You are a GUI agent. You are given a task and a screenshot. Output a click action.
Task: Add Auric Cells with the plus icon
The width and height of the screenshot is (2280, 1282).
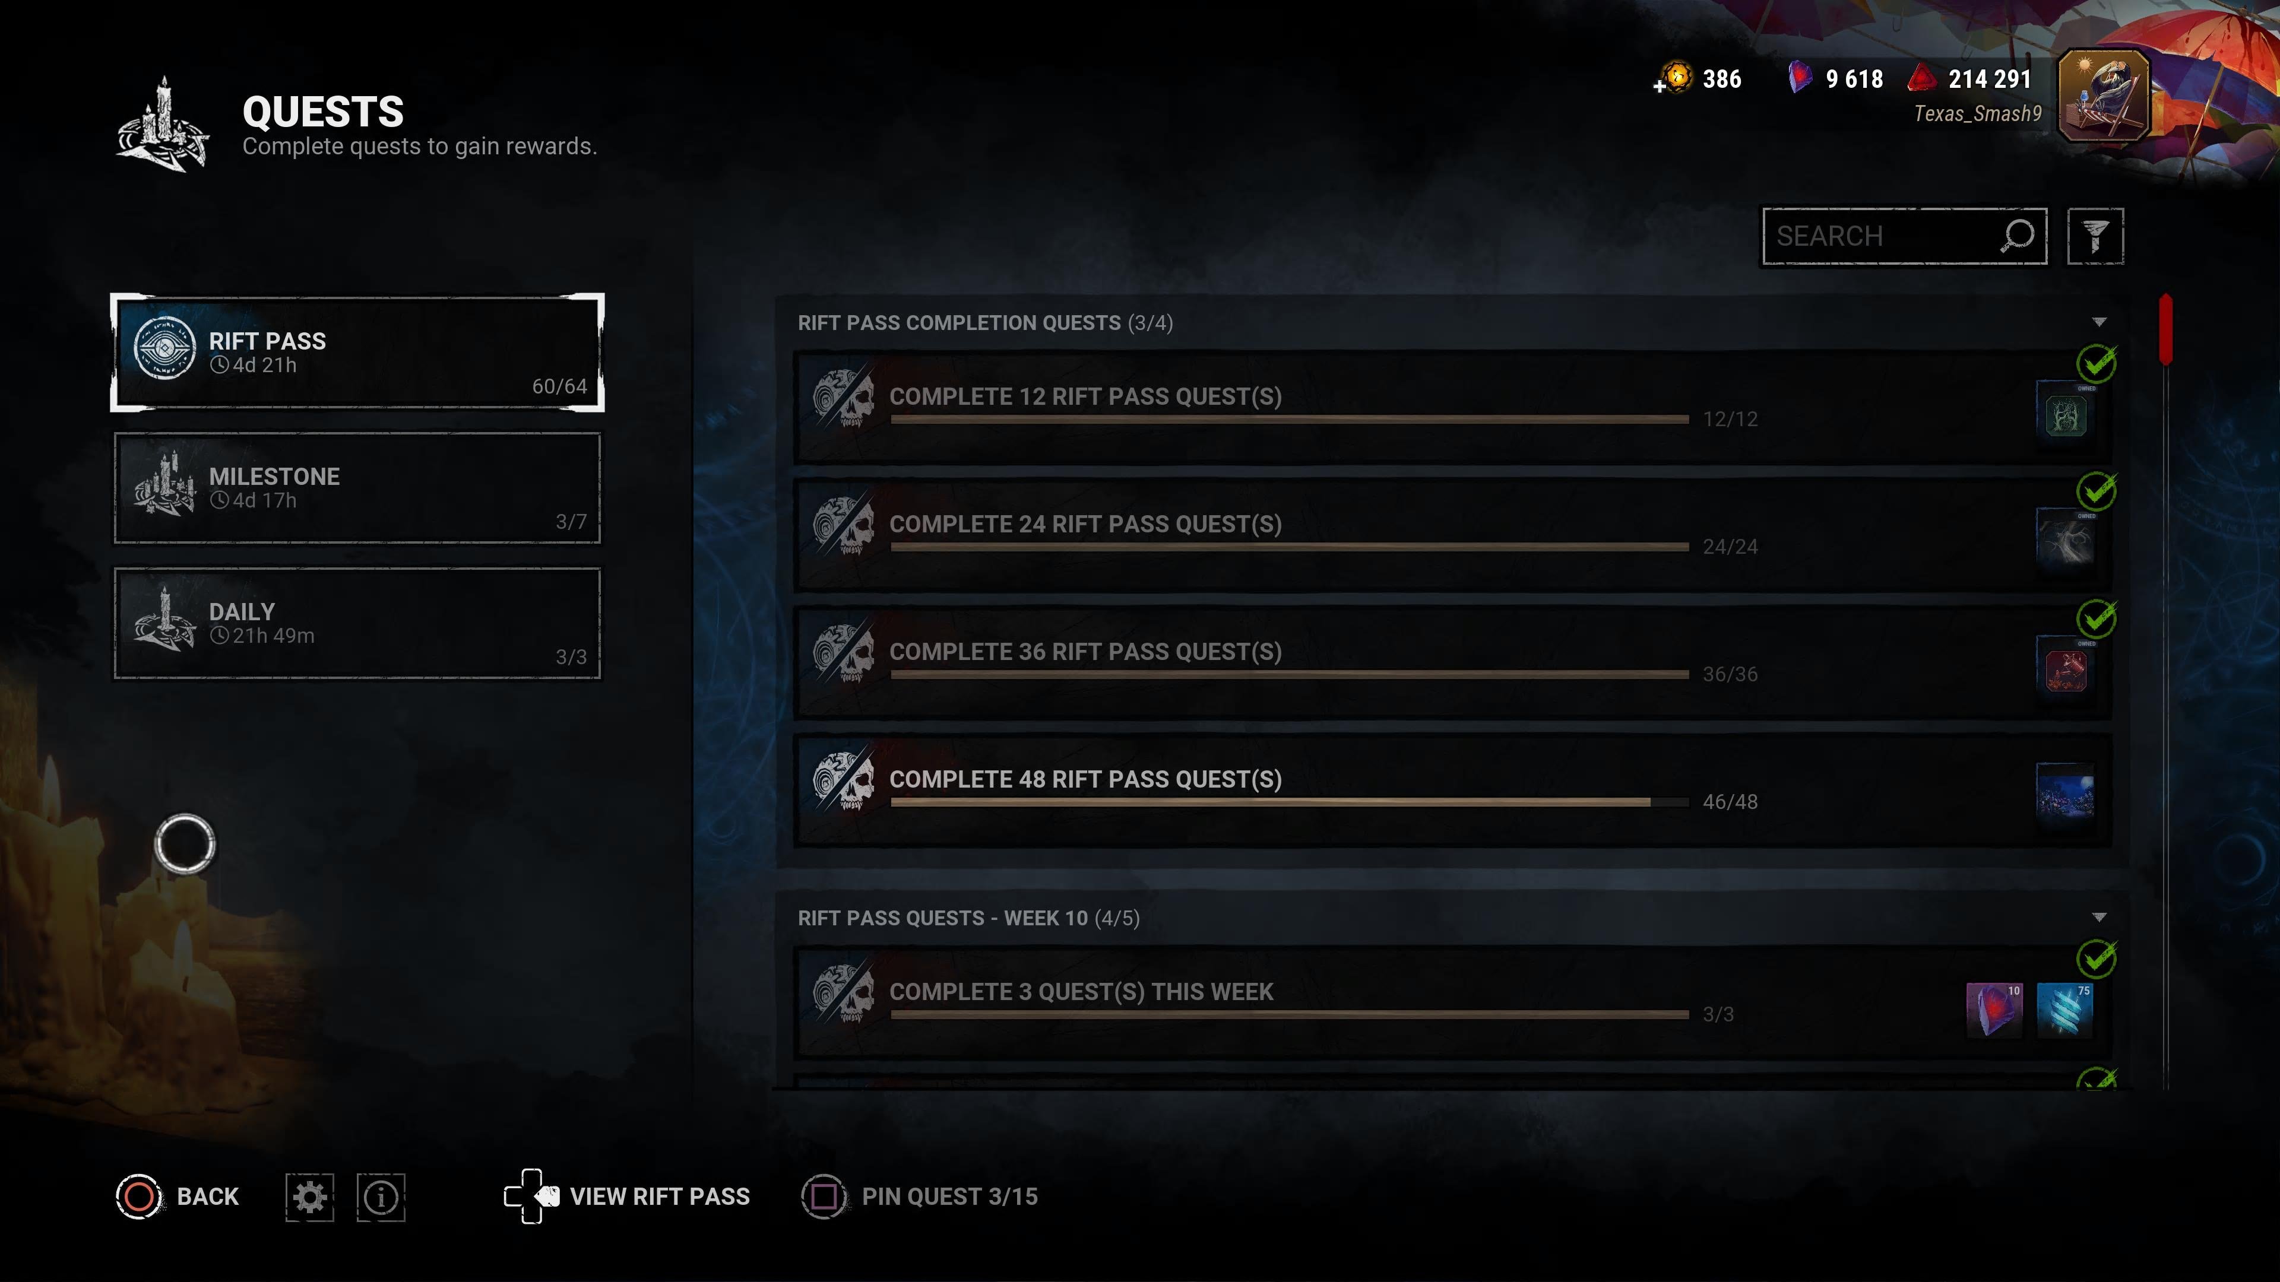[1660, 86]
